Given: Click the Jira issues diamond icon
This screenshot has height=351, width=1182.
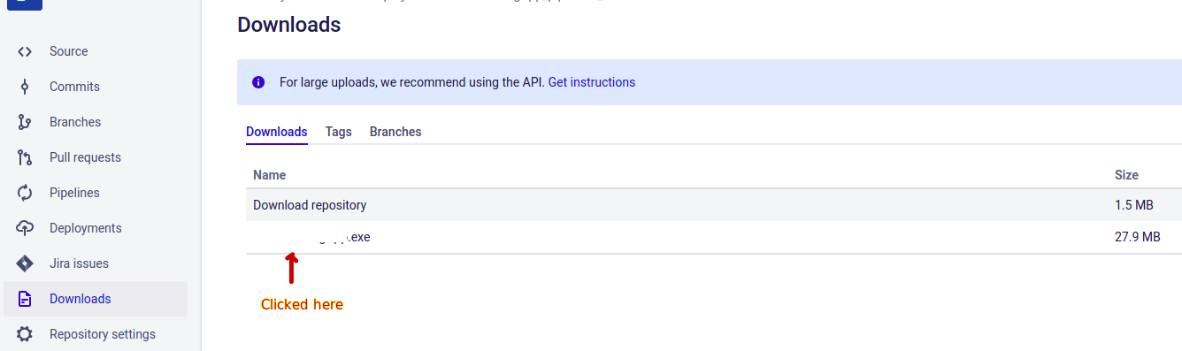Looking at the screenshot, I should point(25,263).
